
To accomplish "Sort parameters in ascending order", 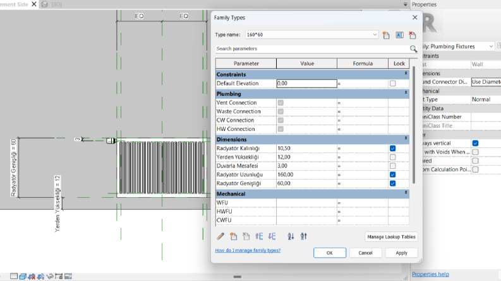I will coord(291,236).
